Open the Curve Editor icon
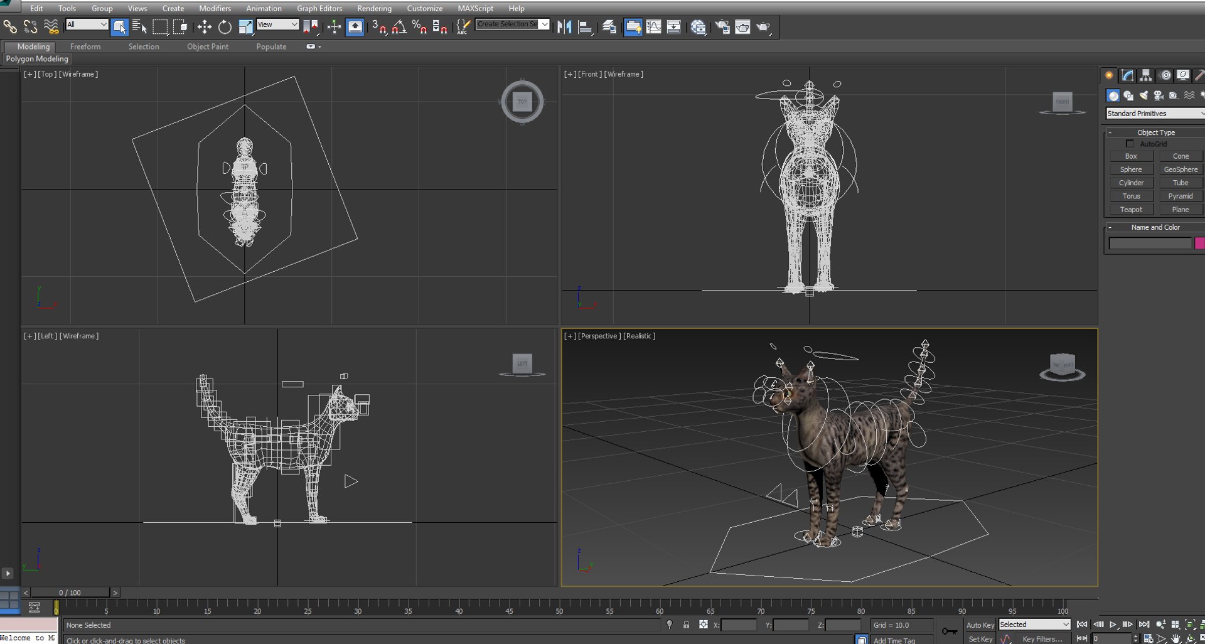The width and height of the screenshot is (1205, 644). tap(653, 26)
